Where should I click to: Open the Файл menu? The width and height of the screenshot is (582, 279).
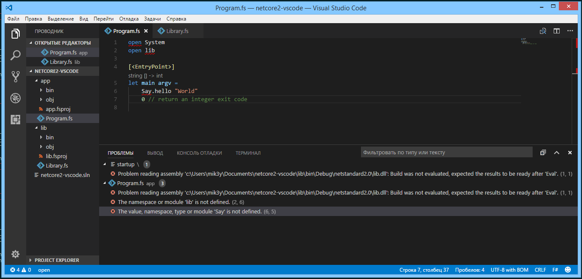click(13, 19)
